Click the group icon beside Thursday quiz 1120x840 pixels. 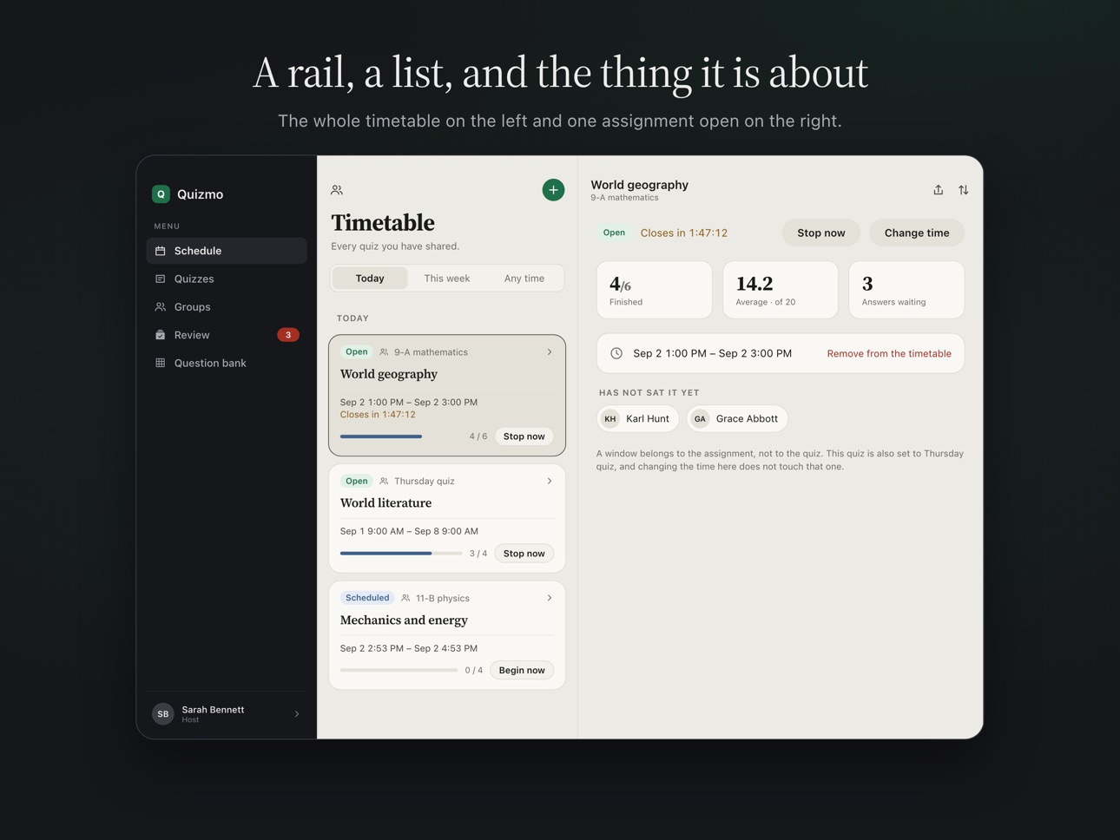point(384,481)
